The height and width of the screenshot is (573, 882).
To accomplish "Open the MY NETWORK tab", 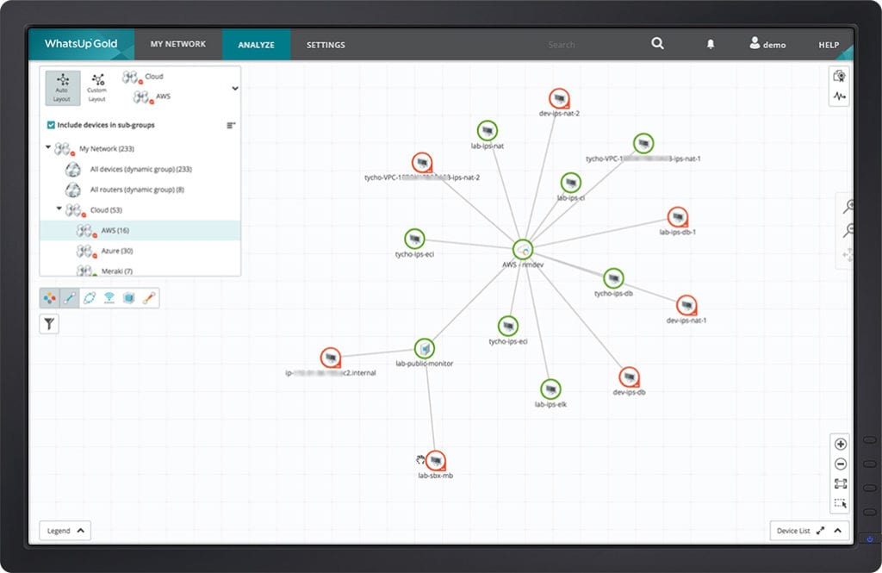I will (177, 44).
